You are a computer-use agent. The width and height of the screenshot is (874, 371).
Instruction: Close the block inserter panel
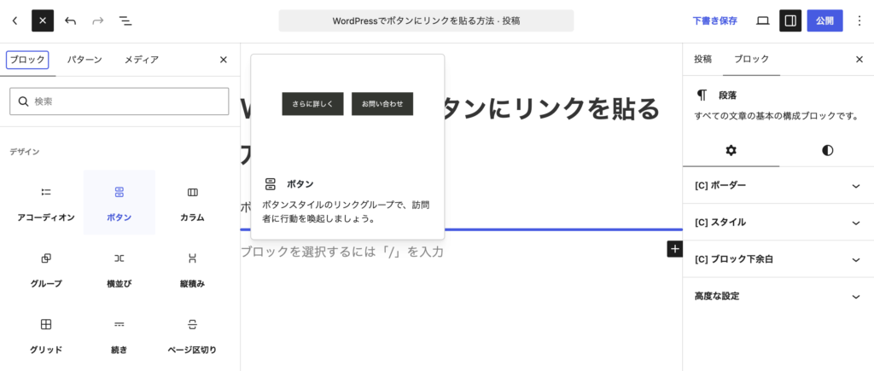[x=224, y=60]
